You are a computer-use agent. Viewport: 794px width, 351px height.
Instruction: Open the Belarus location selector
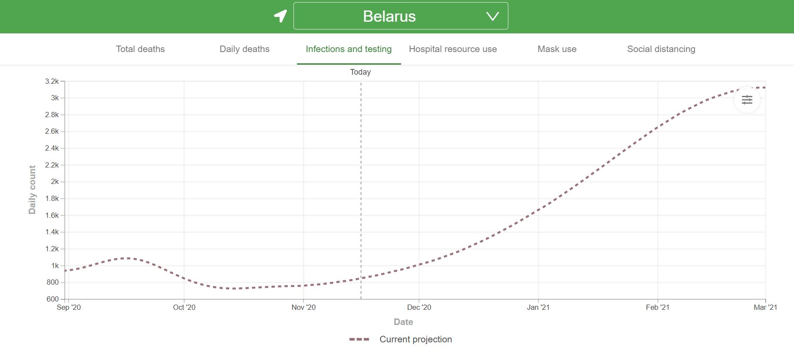coord(389,16)
